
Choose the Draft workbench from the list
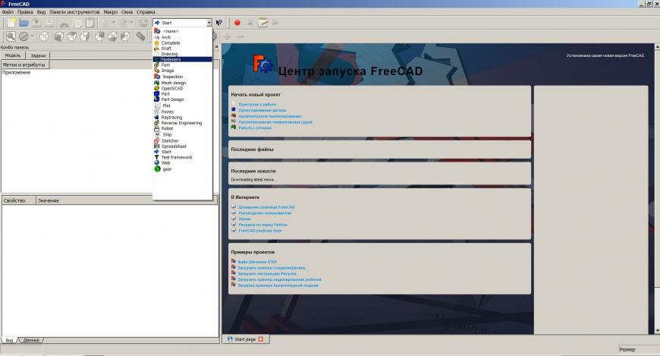[x=182, y=49]
